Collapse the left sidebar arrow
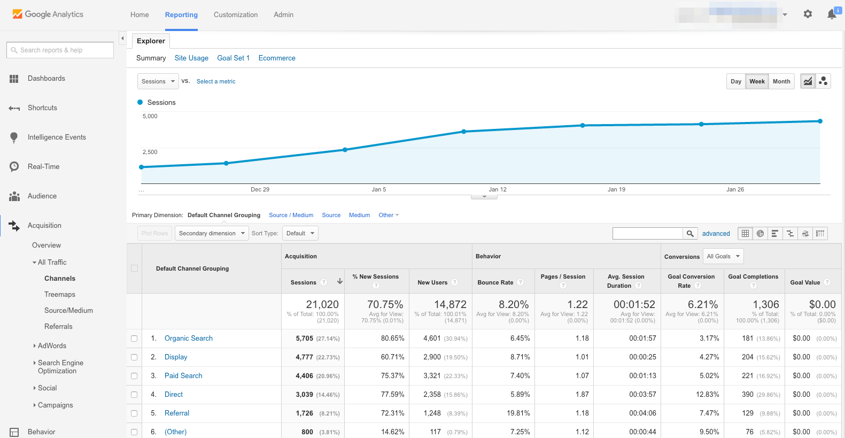 point(122,39)
